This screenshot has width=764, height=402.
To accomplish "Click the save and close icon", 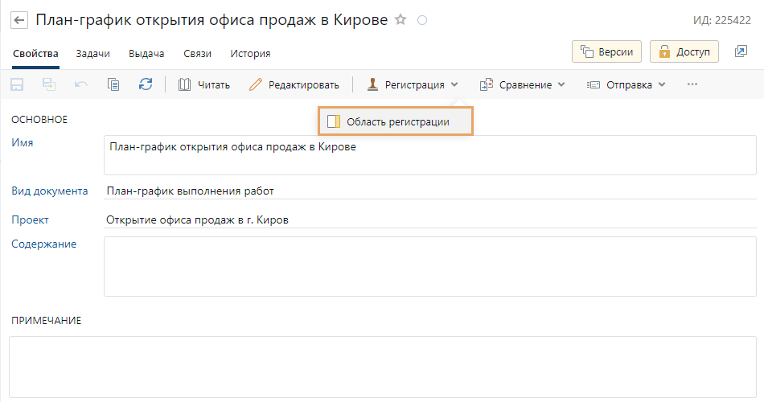I will point(49,84).
